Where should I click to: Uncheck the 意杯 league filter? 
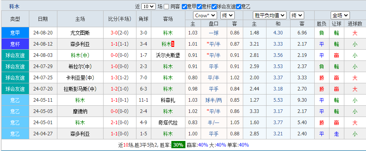pyautogui.click(x=199, y=6)
